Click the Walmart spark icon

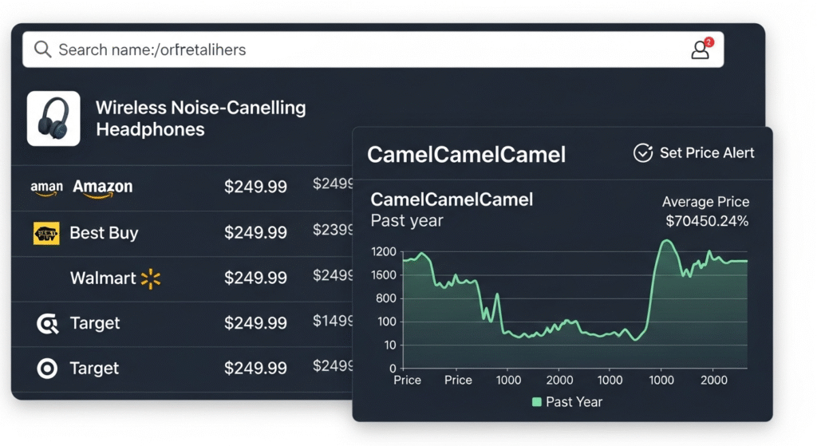[151, 278]
